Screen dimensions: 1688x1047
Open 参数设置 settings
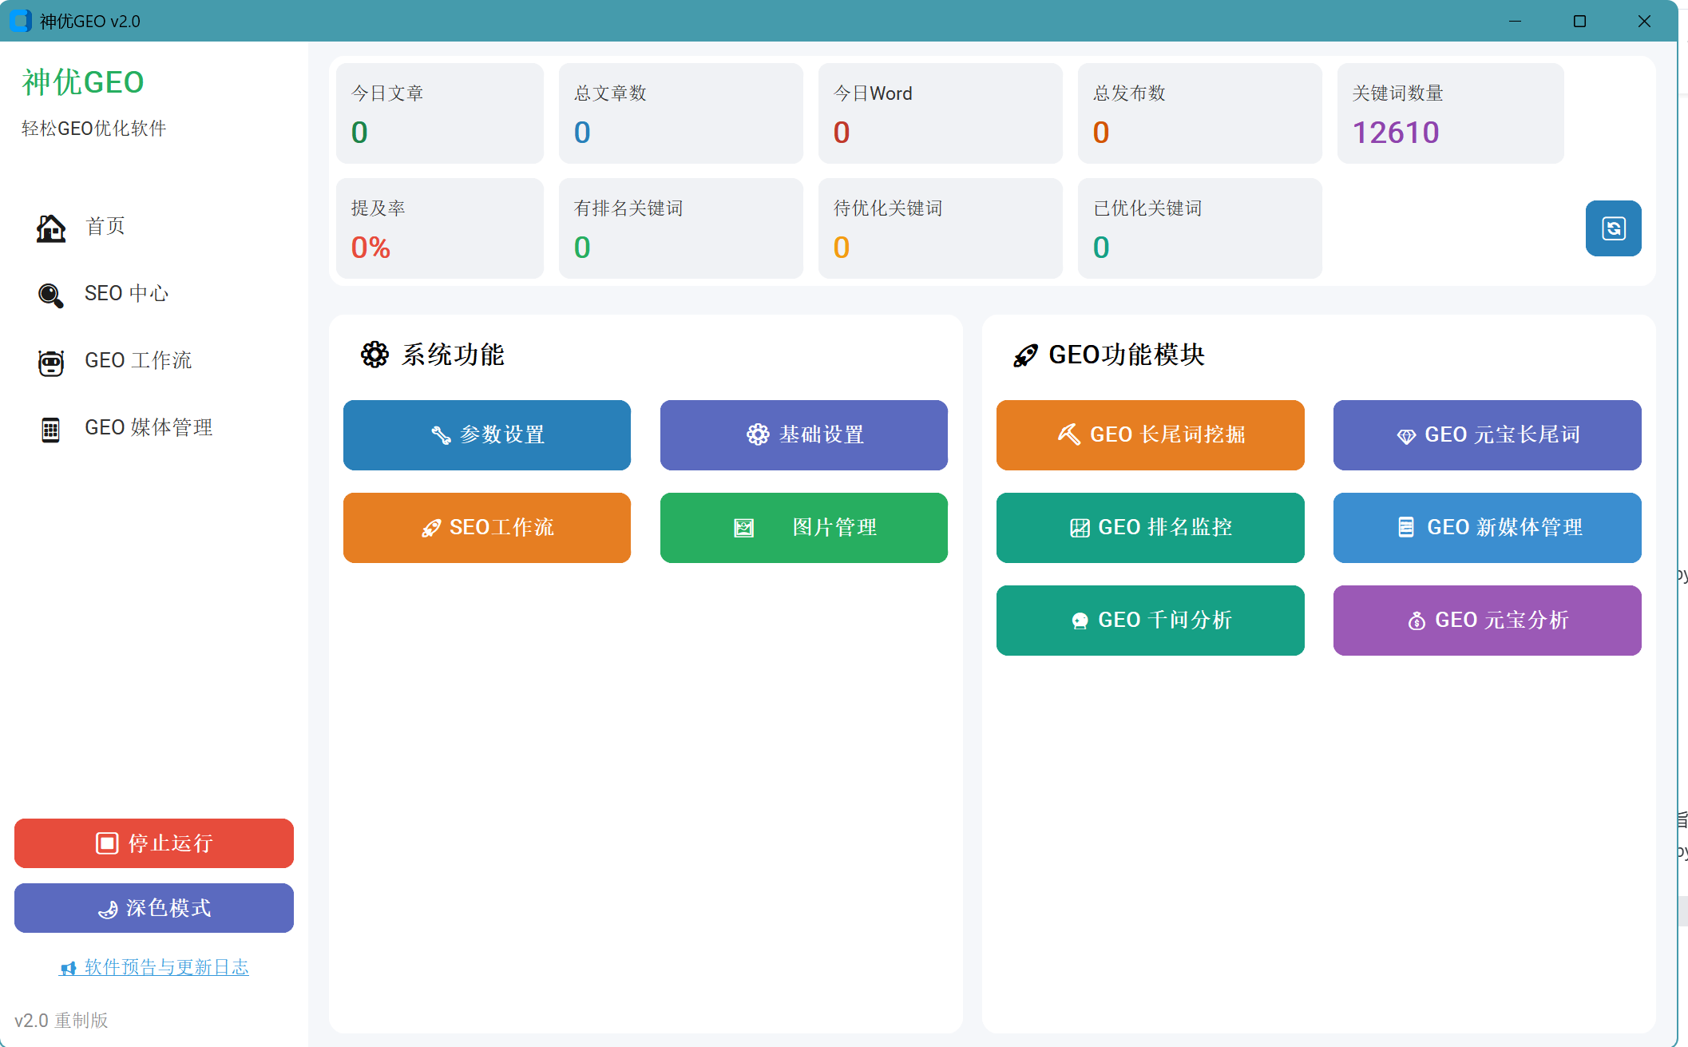click(x=487, y=435)
